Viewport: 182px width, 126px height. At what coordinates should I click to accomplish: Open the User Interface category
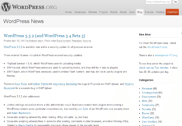[x=149, y=122]
